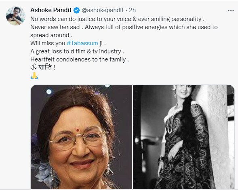238x190 pixels.
Task: Open Ashoke Pandit display name link
Action: [51, 10]
